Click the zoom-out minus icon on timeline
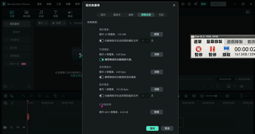This screenshot has width=255, height=134. point(202,96)
